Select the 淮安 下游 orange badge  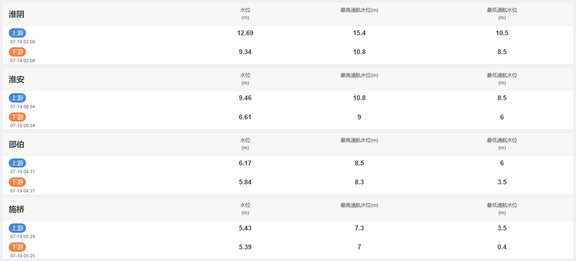[17, 117]
